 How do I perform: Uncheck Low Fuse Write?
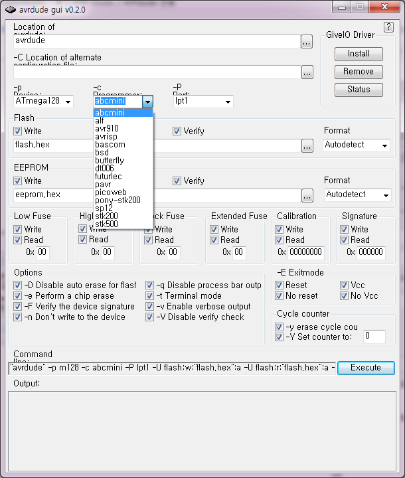coord(18,229)
